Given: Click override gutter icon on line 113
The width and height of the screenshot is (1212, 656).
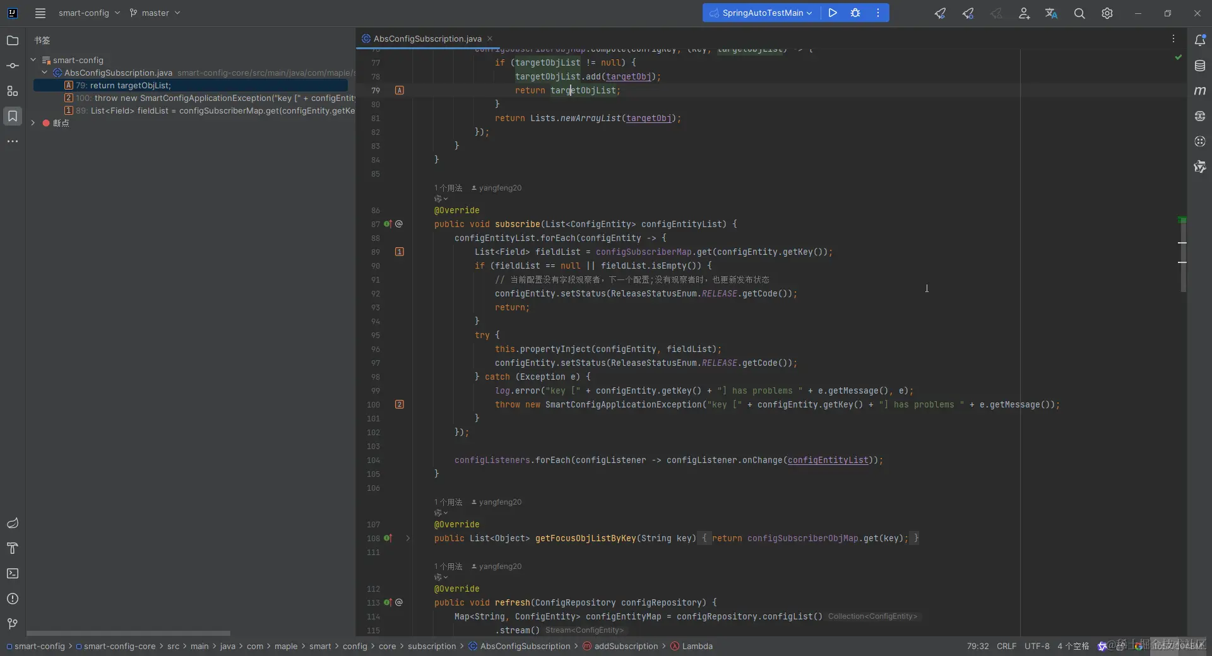Looking at the screenshot, I should [388, 602].
